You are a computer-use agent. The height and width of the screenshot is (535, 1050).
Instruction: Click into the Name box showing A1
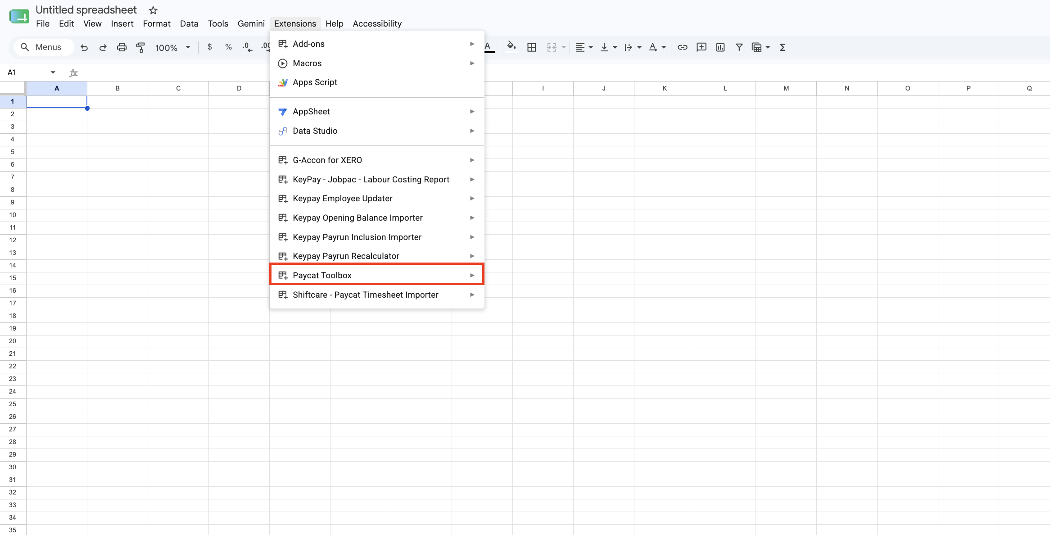click(27, 73)
